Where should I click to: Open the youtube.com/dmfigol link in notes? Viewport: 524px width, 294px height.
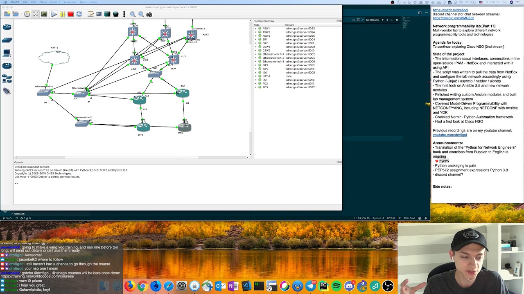coord(449,135)
